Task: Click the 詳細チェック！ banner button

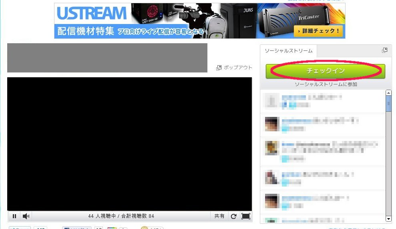Action: point(318,31)
